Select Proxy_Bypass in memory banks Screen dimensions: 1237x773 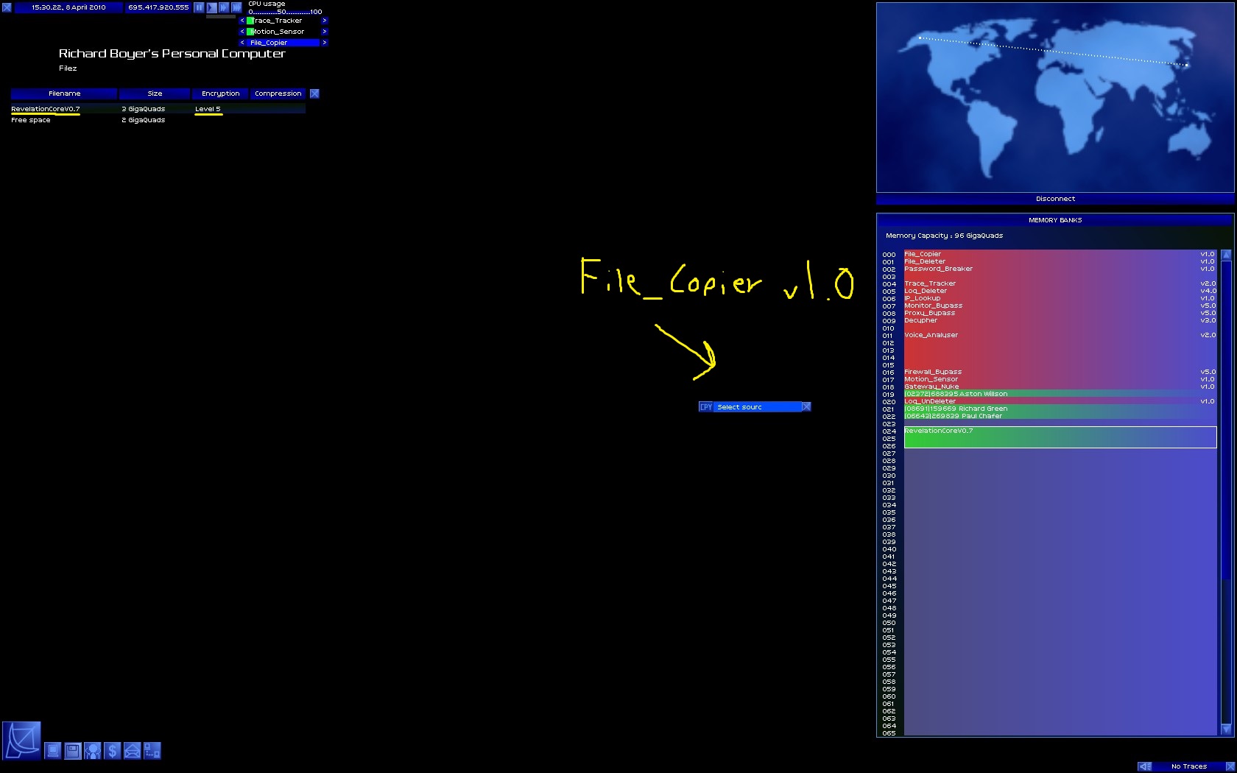(x=1060, y=313)
